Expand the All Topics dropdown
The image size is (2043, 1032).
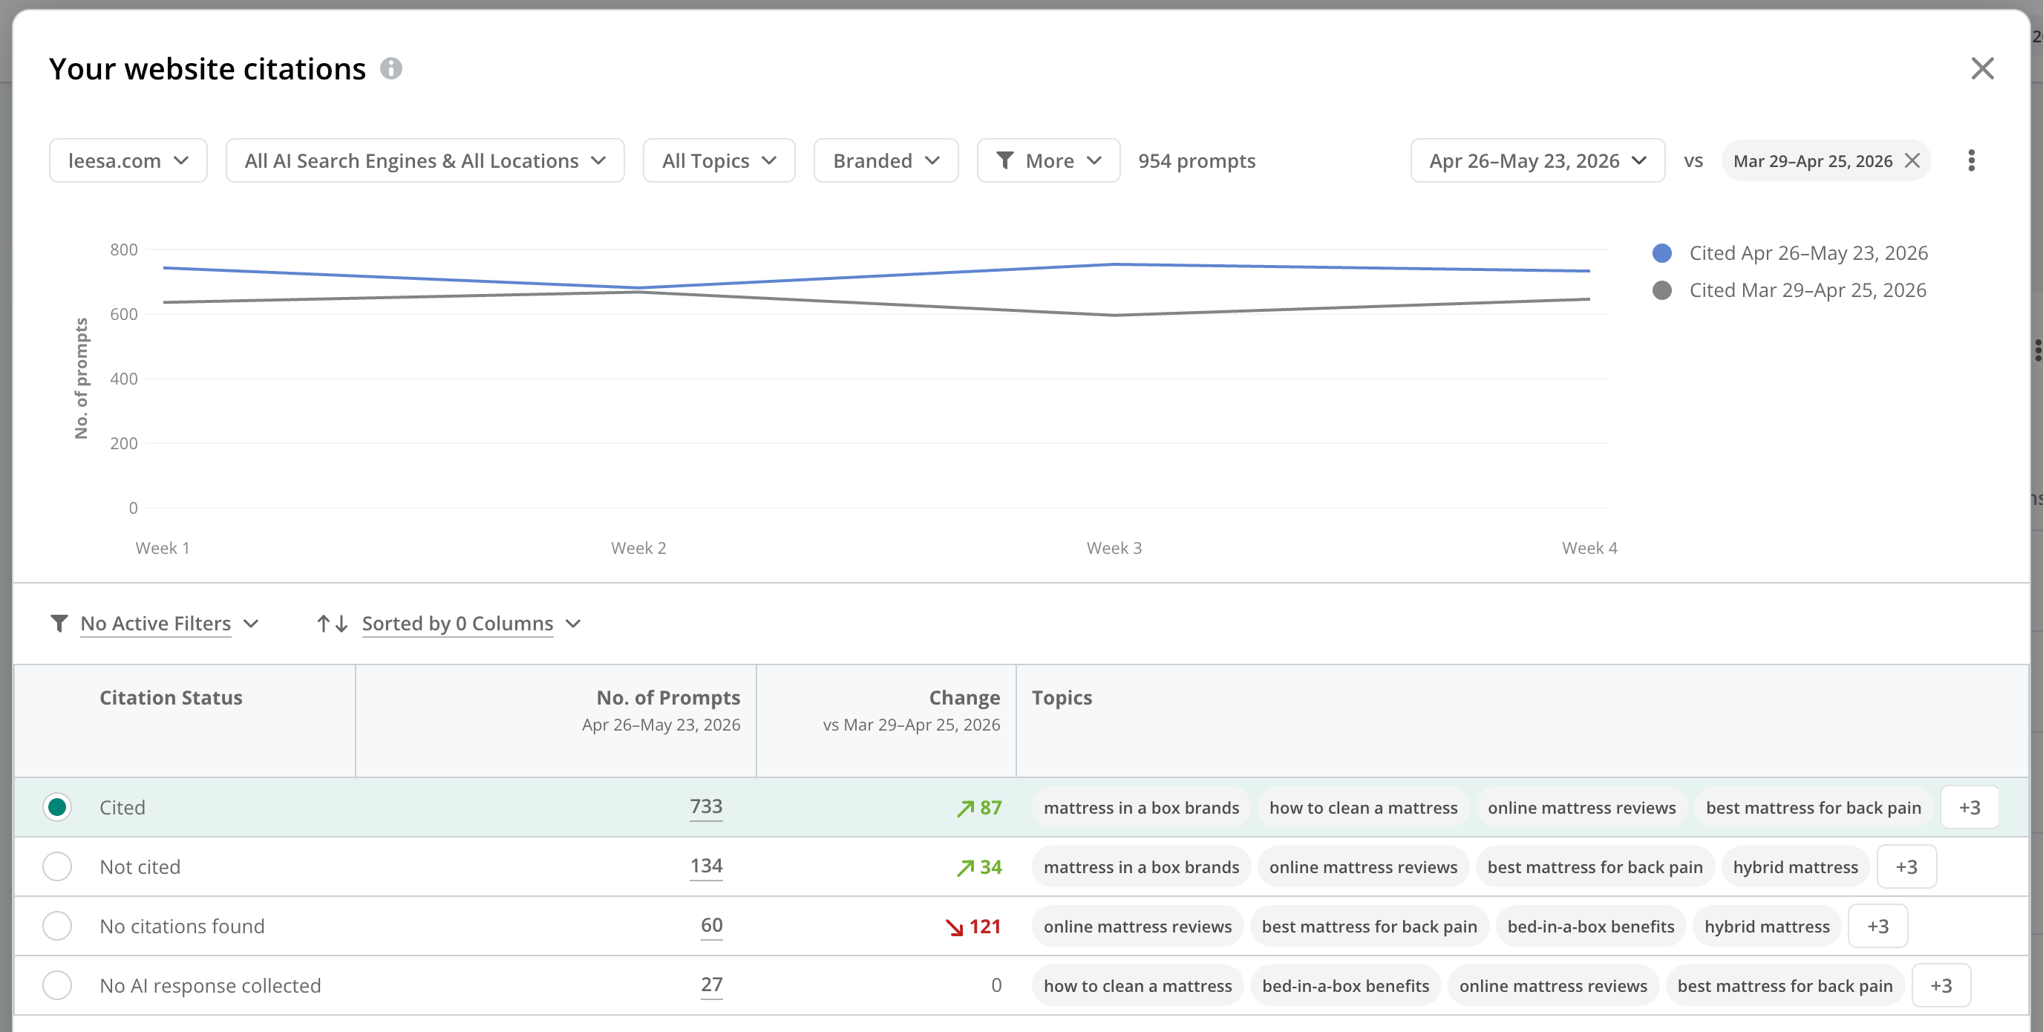[719, 160]
